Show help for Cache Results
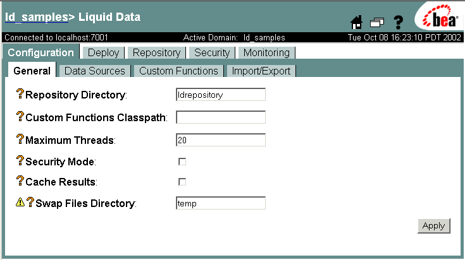465x260 pixels. pos(20,180)
